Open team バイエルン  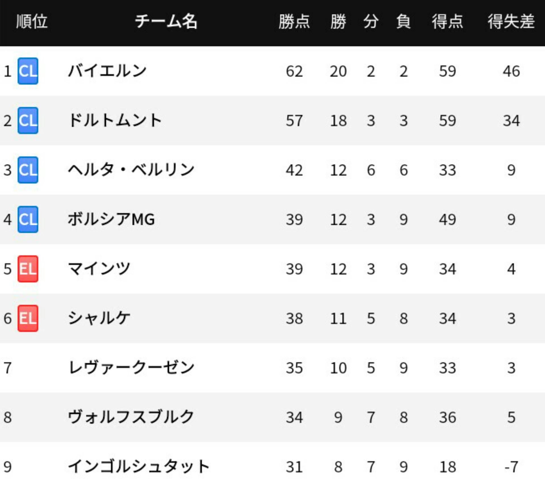pos(107,71)
